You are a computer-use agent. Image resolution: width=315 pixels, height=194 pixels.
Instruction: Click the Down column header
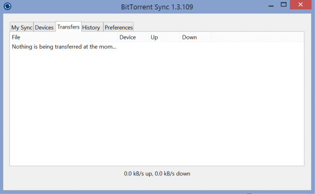[196, 37]
